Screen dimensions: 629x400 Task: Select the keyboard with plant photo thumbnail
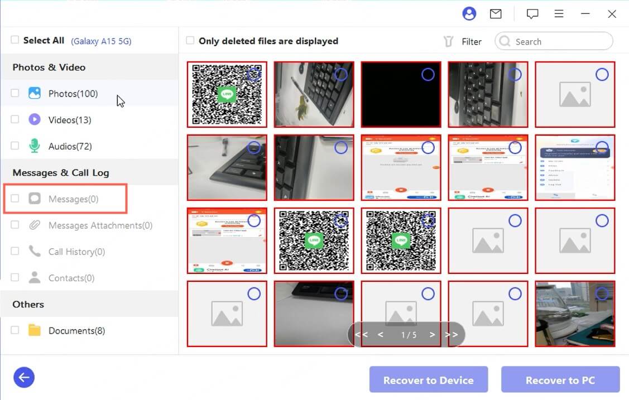pyautogui.click(x=314, y=94)
